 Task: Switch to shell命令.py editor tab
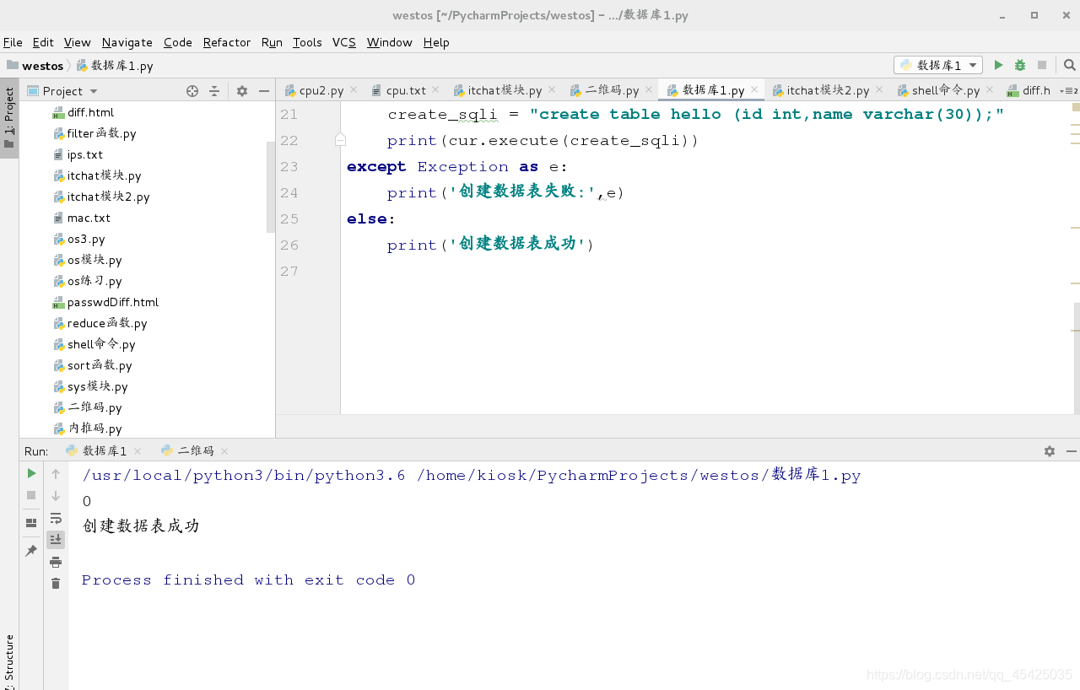point(945,90)
